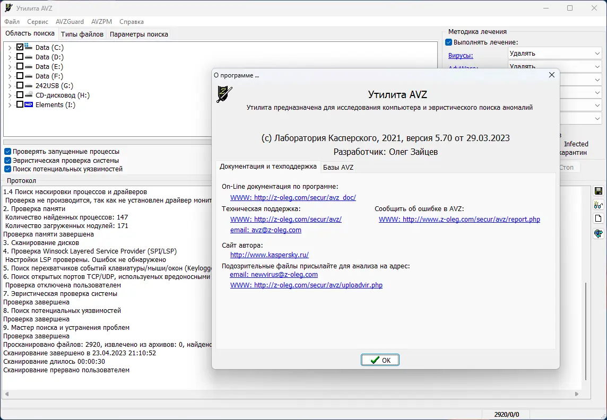The height and width of the screenshot is (420, 607).
Task: Click green checkmark on OK button
Action: click(375, 360)
